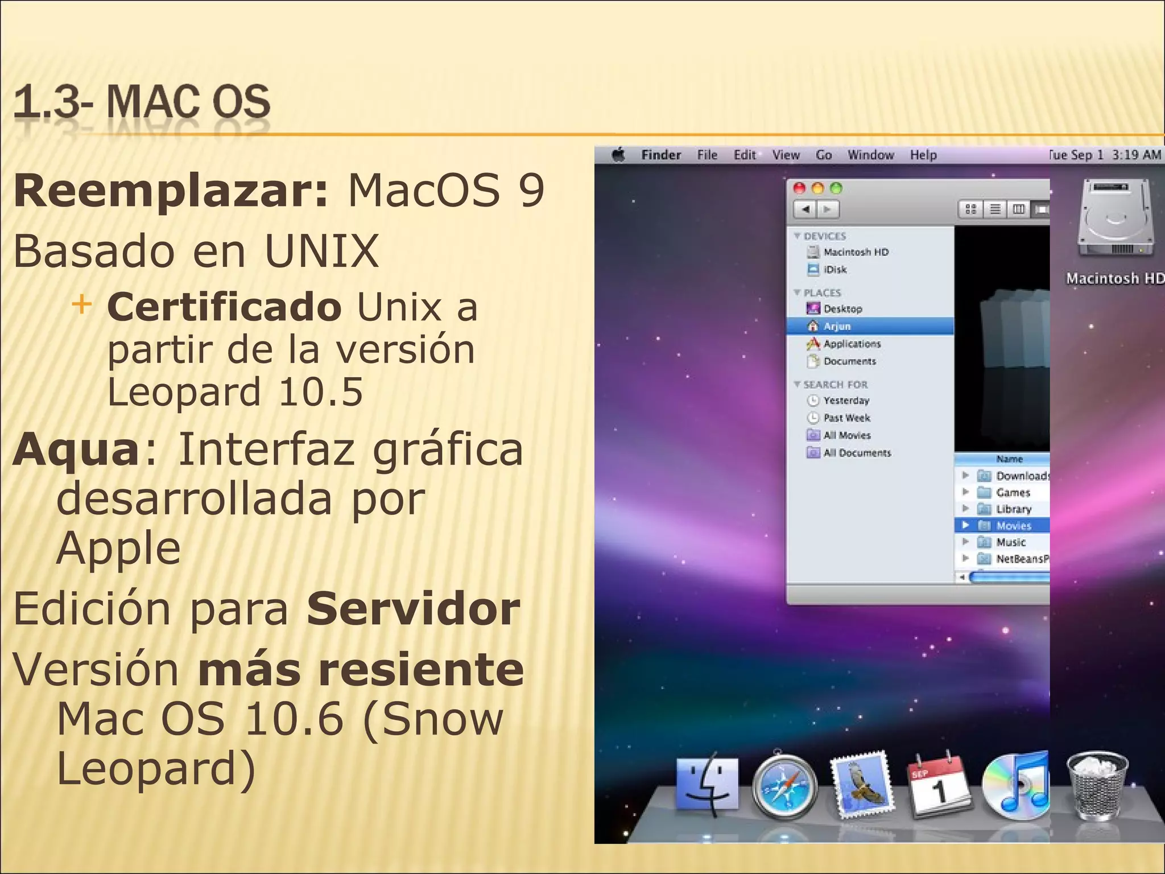Screen dimensions: 1165x874
Task: Select the Music folder row
Action: [x=1002, y=542]
